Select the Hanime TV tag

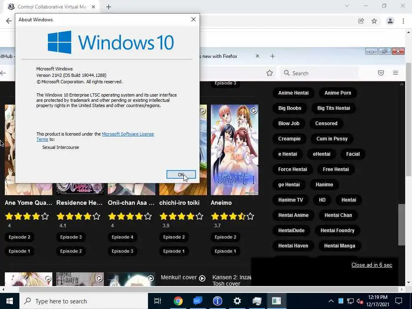click(290, 200)
